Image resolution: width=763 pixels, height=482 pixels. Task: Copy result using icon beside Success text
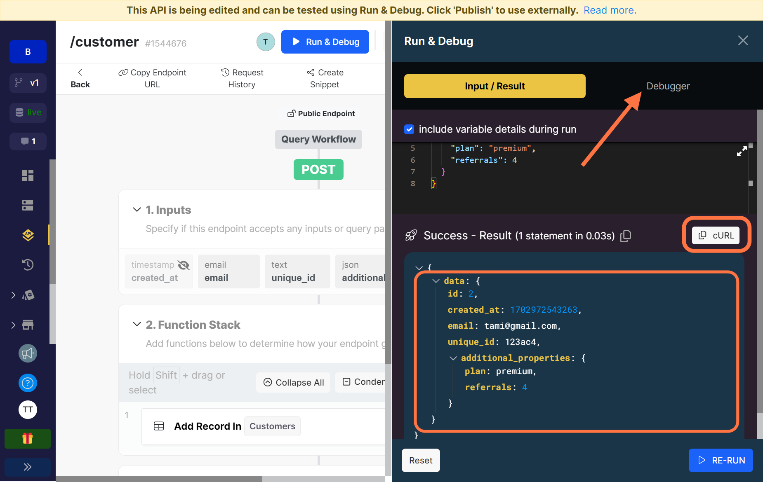tap(626, 236)
